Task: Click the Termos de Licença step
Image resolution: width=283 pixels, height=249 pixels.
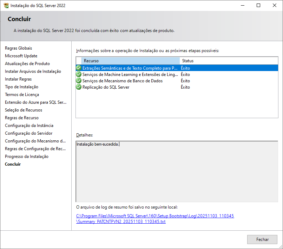Action: pyautogui.click(x=22, y=95)
